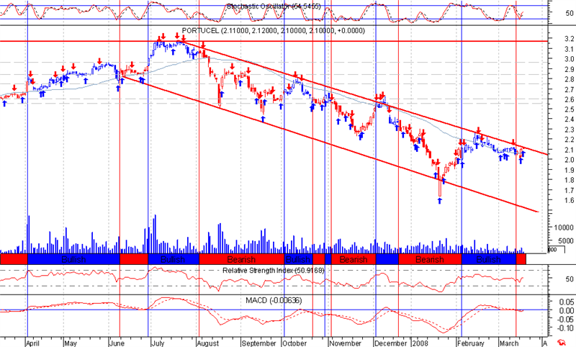Click the Bullish band covering July
576x347 pixels.
point(173,259)
